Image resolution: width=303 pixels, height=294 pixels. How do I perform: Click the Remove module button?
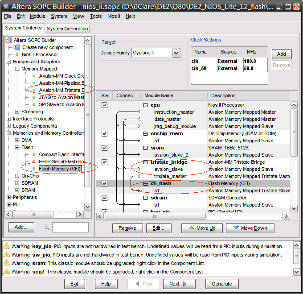[127, 228]
